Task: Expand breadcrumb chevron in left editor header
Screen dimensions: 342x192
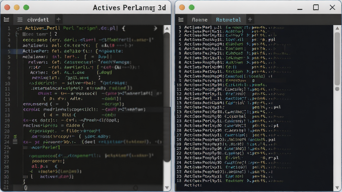Action: pos(155,28)
